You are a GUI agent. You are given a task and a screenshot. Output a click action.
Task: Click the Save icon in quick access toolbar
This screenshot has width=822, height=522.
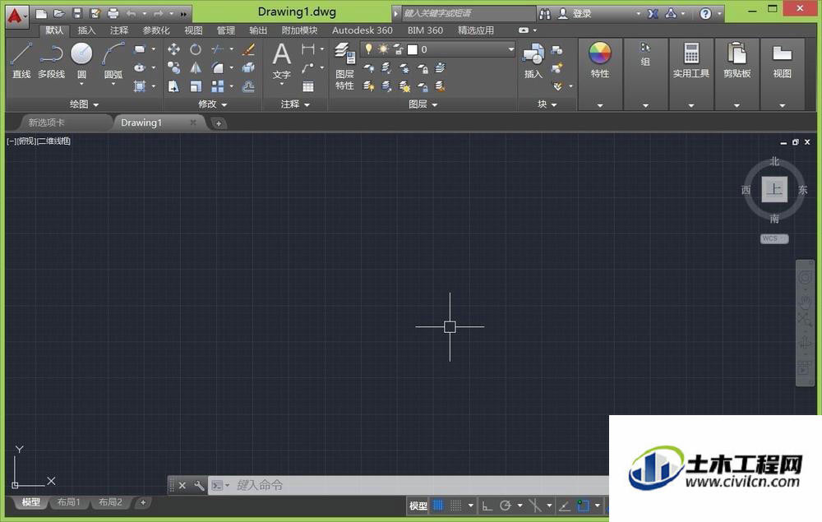[77, 14]
